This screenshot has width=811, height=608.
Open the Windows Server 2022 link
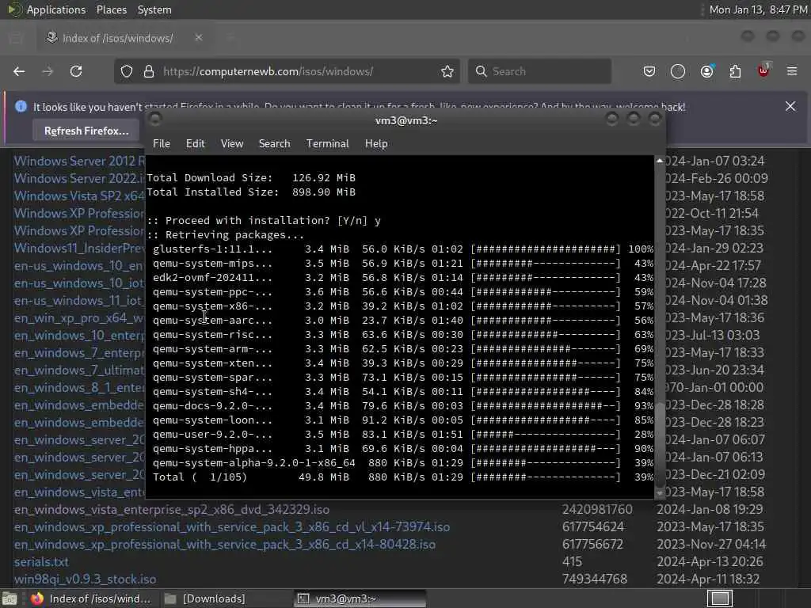[79, 178]
